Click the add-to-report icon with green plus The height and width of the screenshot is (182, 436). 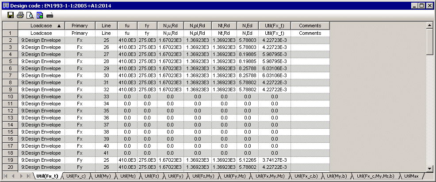[x=39, y=15]
